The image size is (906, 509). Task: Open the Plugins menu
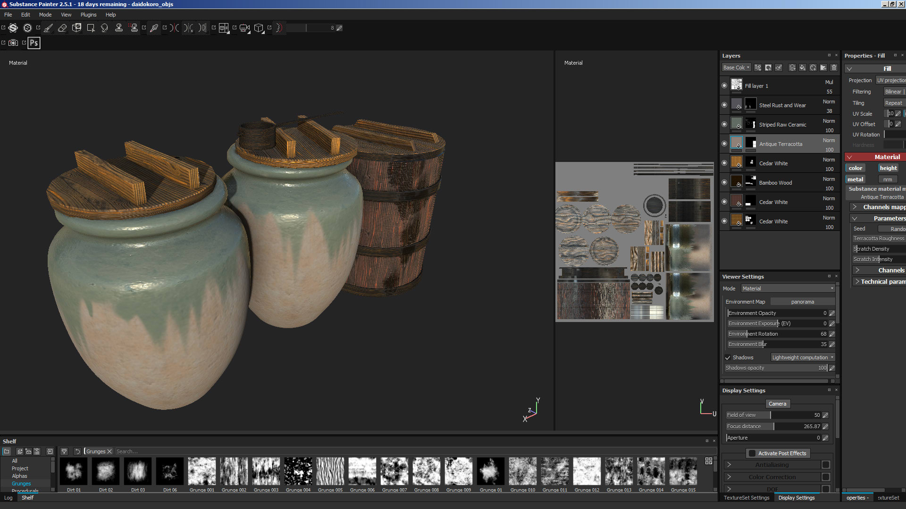point(88,15)
